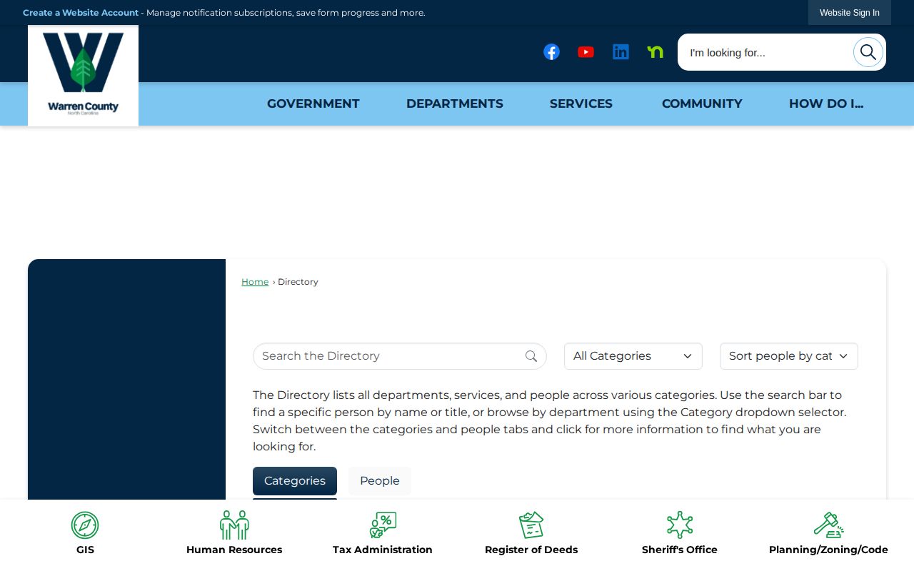Open the How Do I menu
The image size is (914, 571).
[826, 103]
